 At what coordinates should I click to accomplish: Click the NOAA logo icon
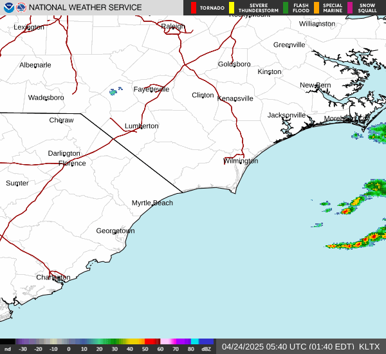point(9,8)
